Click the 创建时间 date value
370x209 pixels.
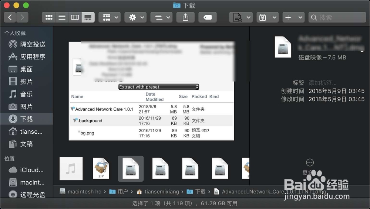coord(336,91)
